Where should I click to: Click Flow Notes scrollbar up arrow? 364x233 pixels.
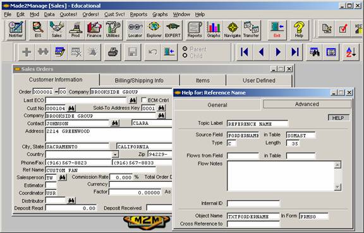[337, 165]
